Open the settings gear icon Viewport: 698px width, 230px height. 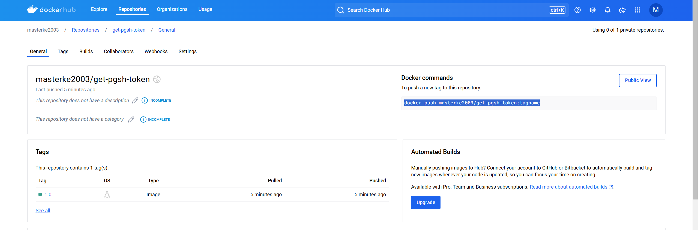click(x=592, y=10)
